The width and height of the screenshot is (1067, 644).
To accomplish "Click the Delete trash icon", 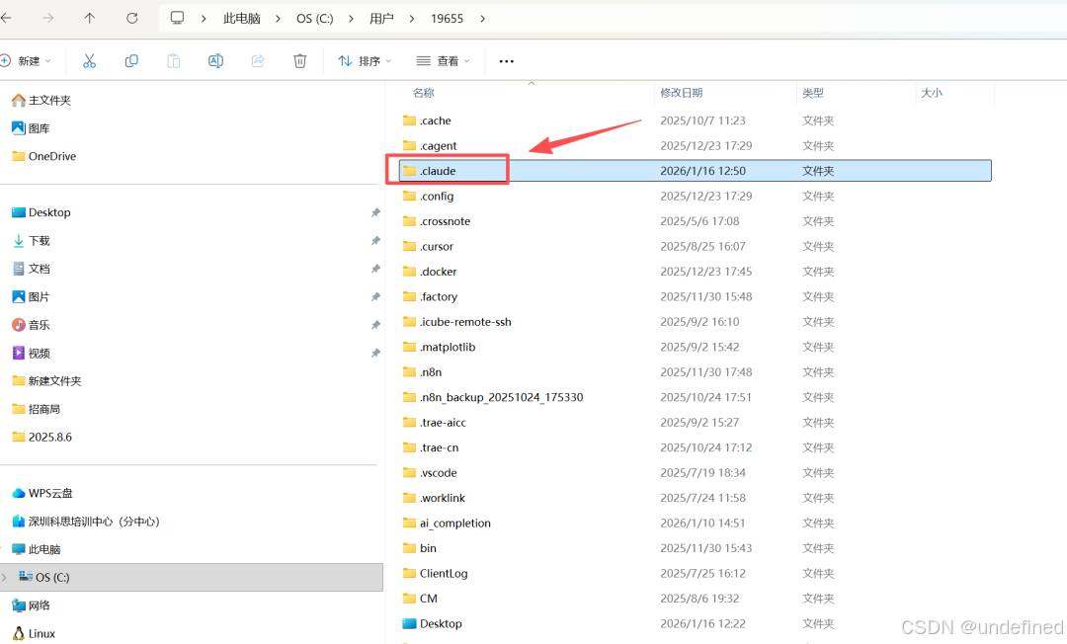I will (299, 61).
